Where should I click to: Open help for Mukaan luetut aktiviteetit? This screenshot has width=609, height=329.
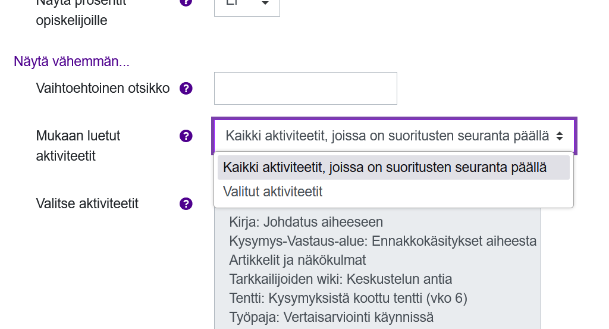click(x=186, y=136)
